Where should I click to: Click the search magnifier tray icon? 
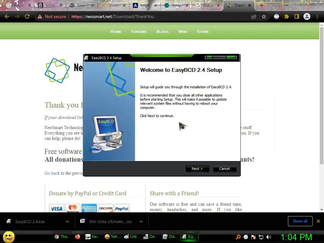(238, 237)
